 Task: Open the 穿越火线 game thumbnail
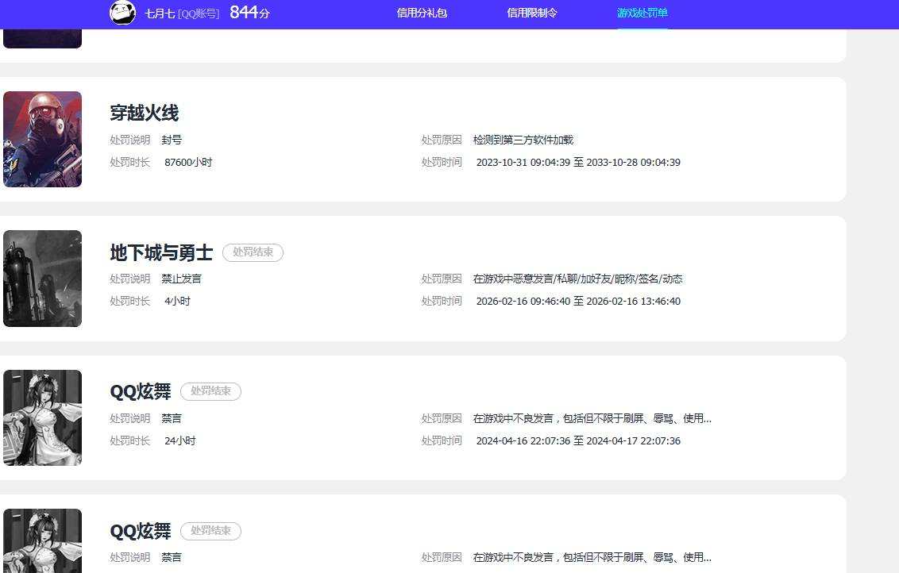[x=42, y=139]
